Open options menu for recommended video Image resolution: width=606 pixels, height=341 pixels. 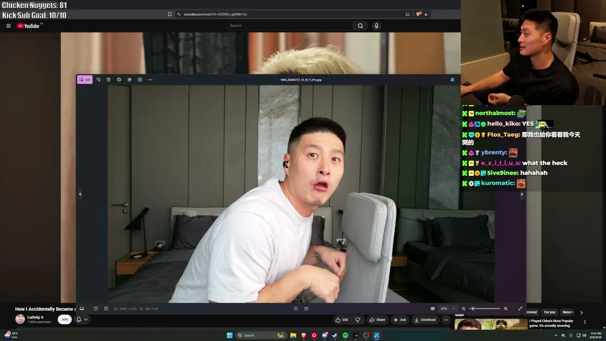click(585, 322)
